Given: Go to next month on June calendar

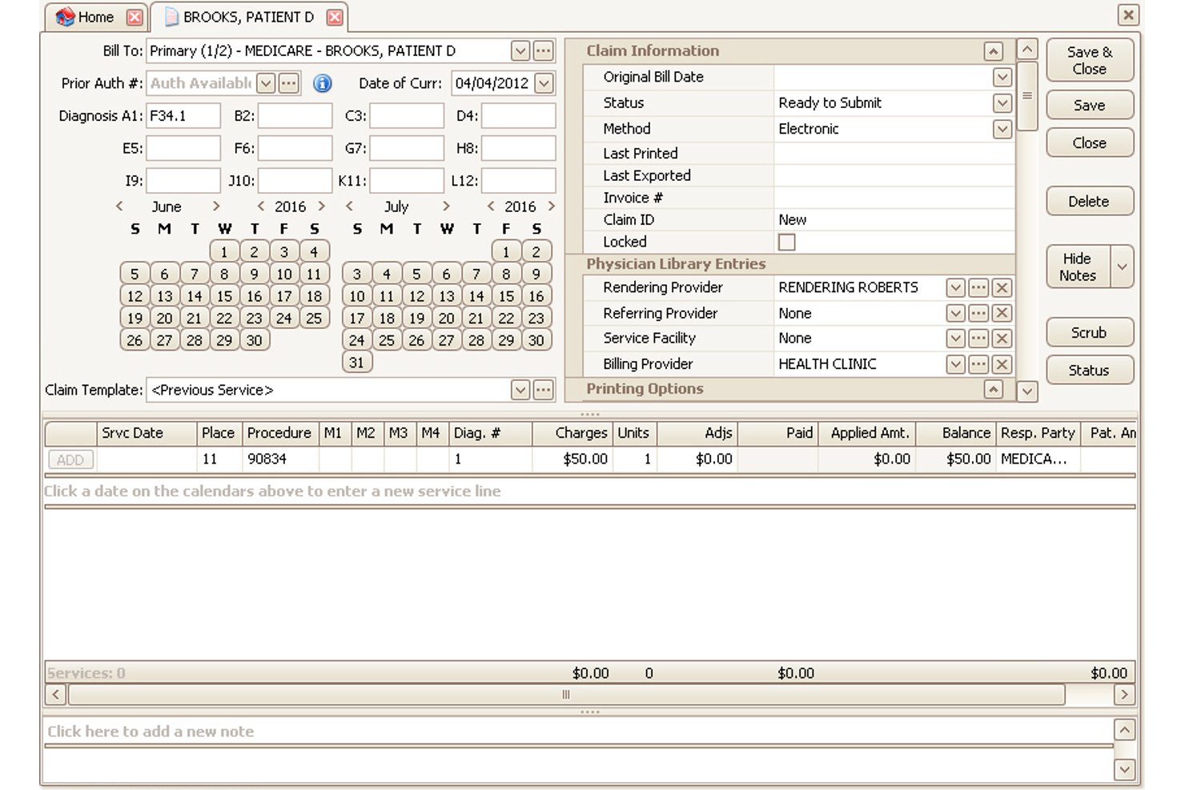Looking at the screenshot, I should [x=216, y=207].
